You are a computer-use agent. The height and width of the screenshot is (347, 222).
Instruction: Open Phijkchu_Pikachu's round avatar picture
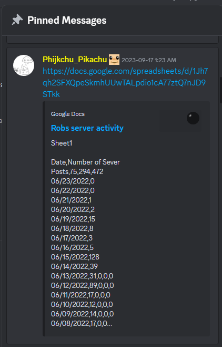coord(24,65)
